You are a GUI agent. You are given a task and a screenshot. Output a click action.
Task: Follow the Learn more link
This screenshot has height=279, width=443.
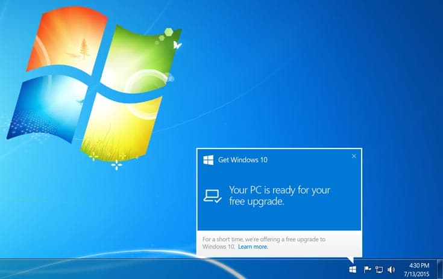pos(253,247)
